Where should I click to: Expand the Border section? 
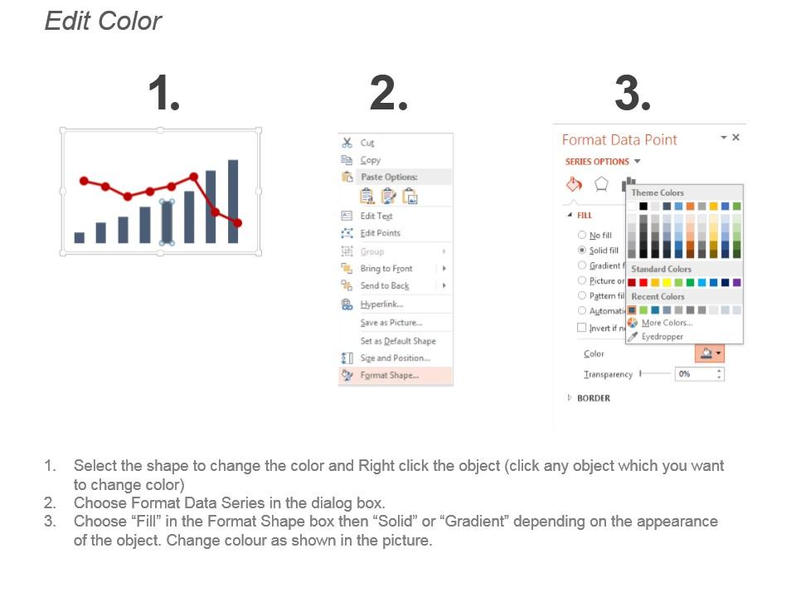[x=570, y=398]
